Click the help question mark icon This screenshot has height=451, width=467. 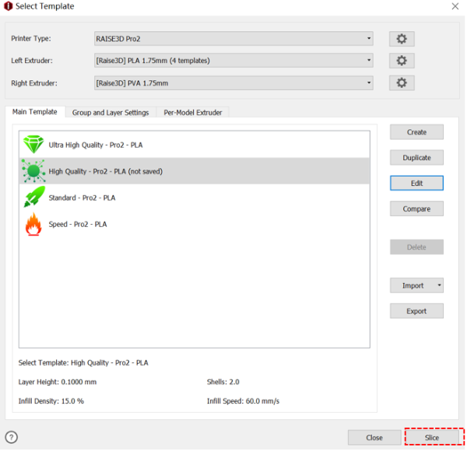12,437
